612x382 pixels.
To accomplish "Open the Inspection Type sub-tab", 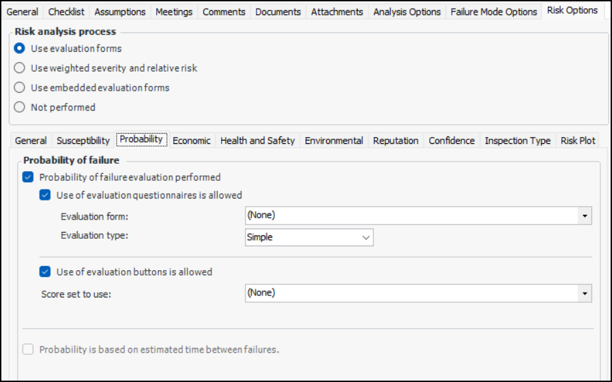I will pyautogui.click(x=517, y=141).
